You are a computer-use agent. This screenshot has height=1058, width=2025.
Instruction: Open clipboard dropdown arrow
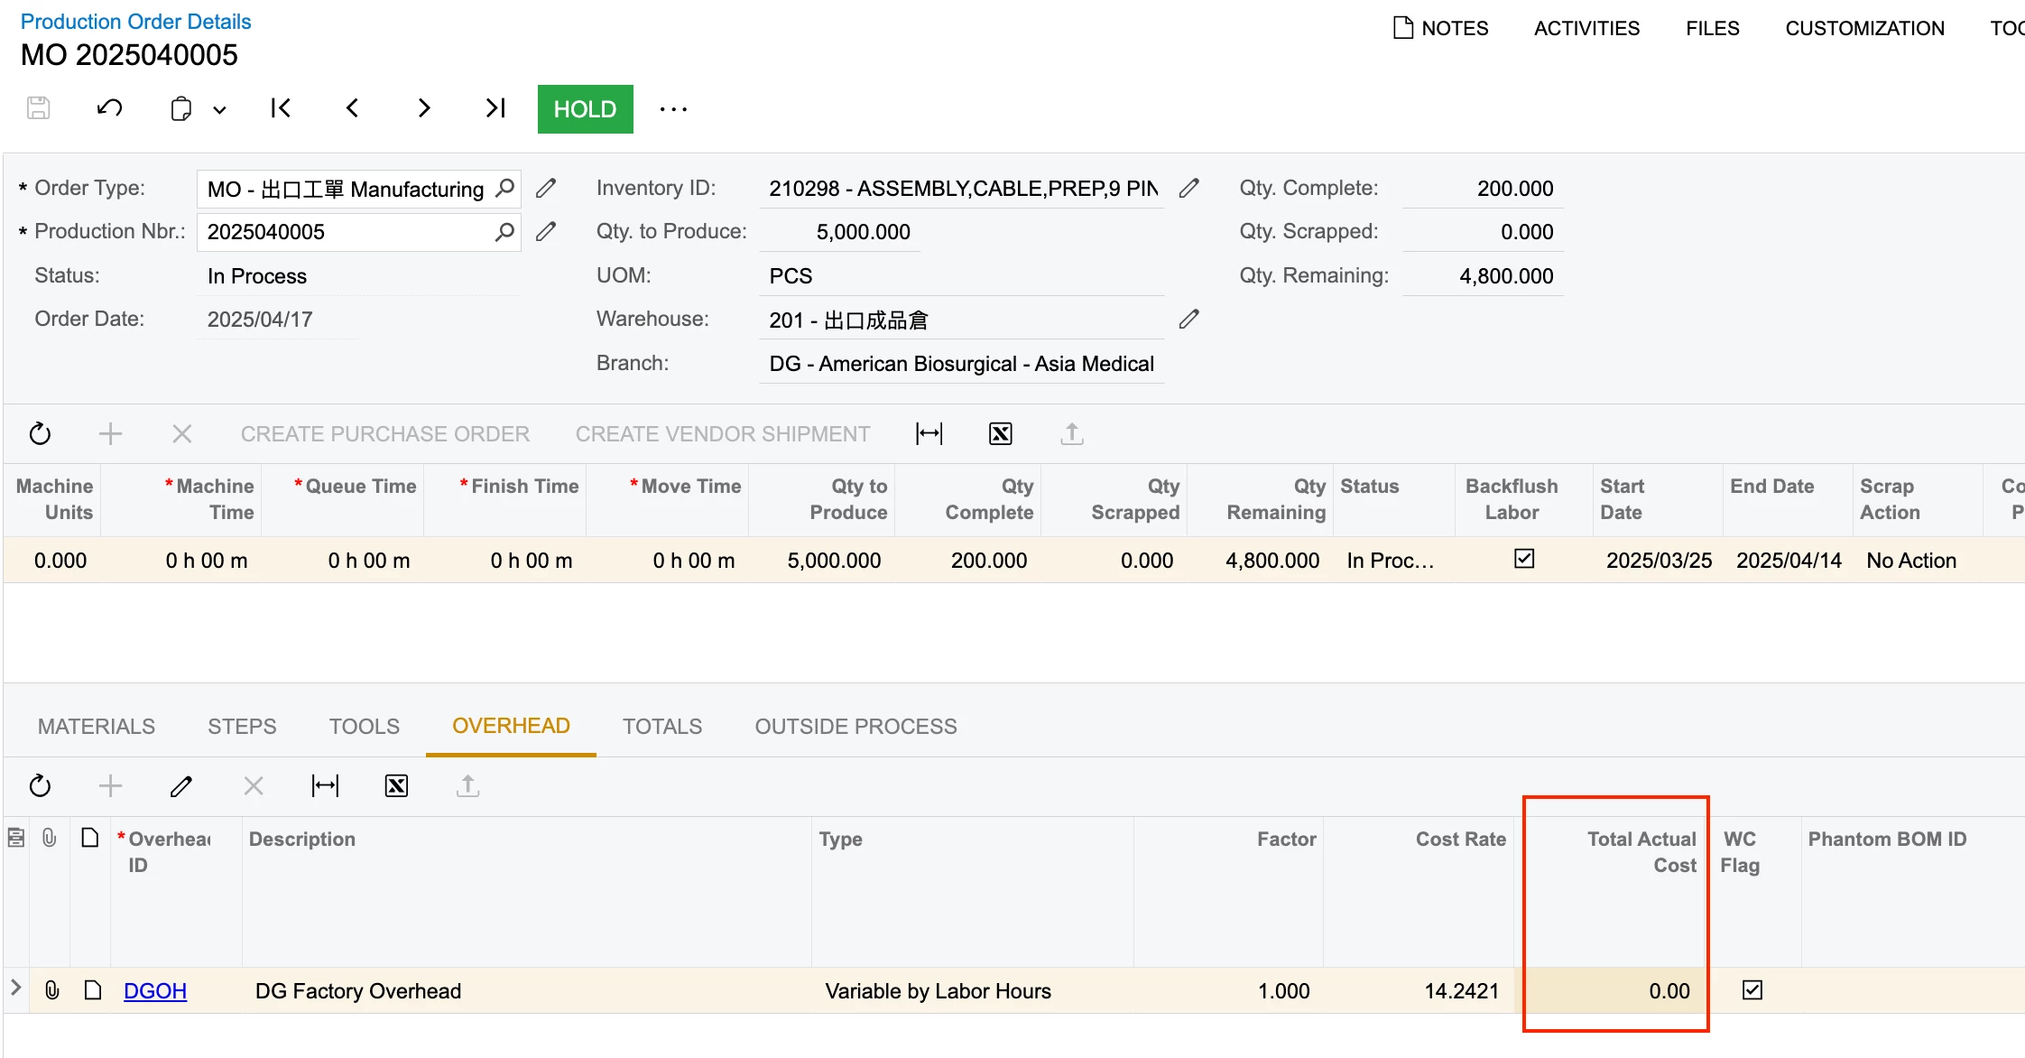(x=219, y=110)
